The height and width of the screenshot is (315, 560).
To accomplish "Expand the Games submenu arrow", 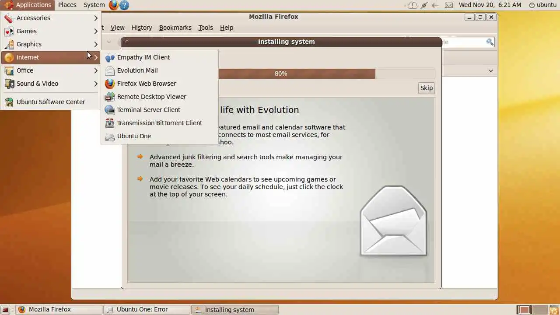I will (x=96, y=31).
